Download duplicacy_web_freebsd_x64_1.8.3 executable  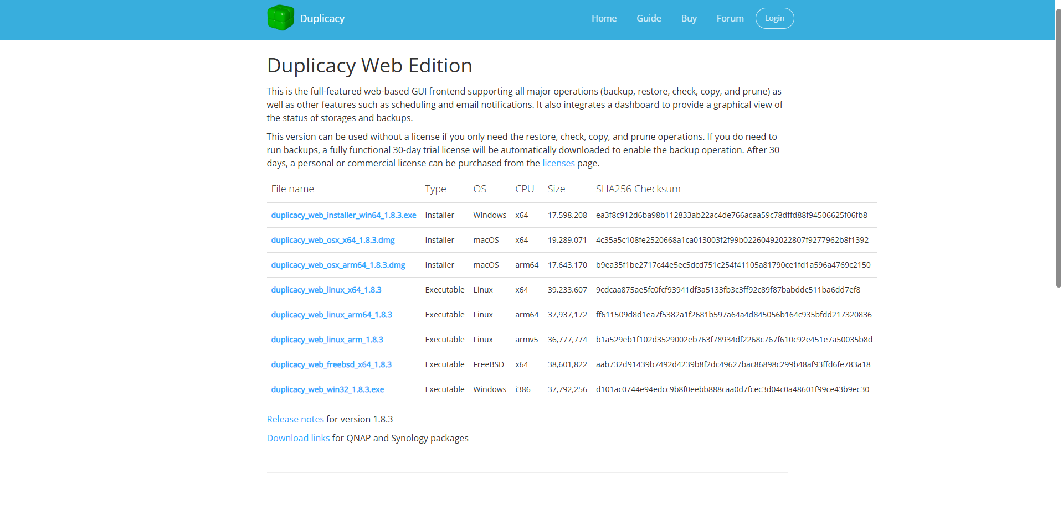click(x=331, y=364)
